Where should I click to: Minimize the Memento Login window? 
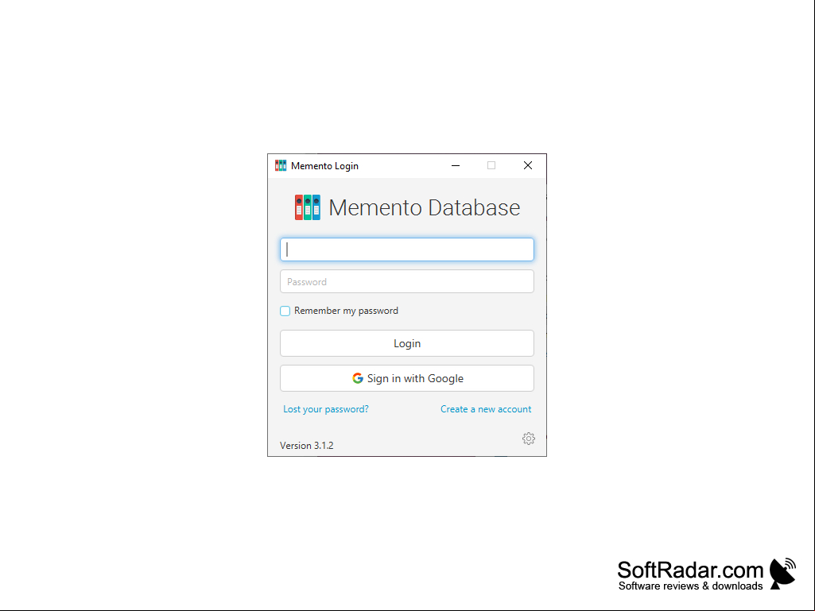pyautogui.click(x=456, y=166)
